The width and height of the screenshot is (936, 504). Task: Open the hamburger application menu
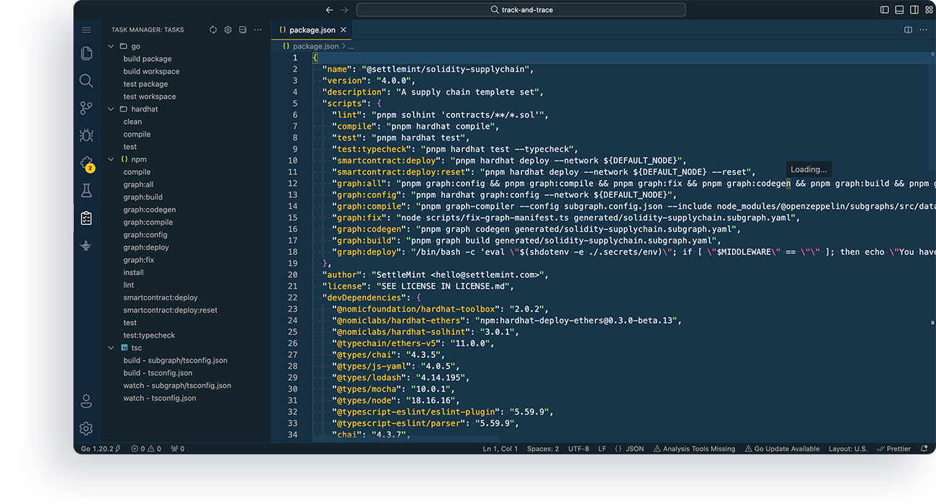[x=86, y=30]
